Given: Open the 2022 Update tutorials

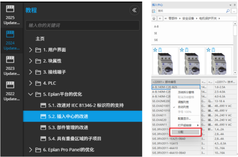Looking at the screenshot, I should (x=12, y=91).
